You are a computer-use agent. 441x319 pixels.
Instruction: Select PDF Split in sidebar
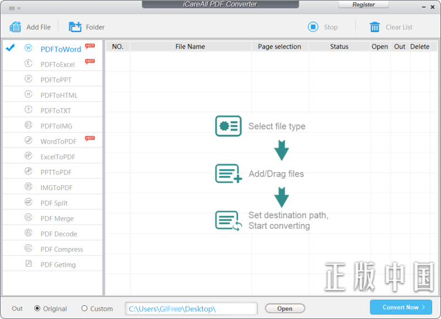click(x=52, y=202)
